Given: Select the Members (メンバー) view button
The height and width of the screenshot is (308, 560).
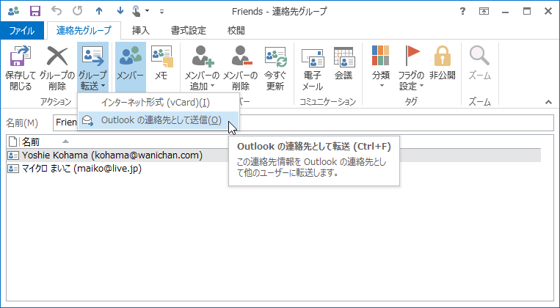Looking at the screenshot, I should [x=131, y=67].
